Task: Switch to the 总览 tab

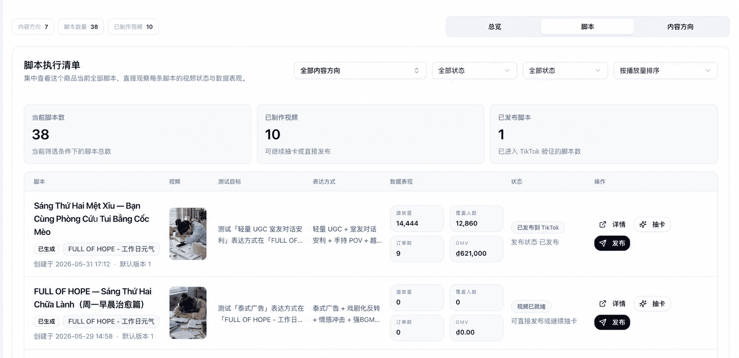Action: 495,27
